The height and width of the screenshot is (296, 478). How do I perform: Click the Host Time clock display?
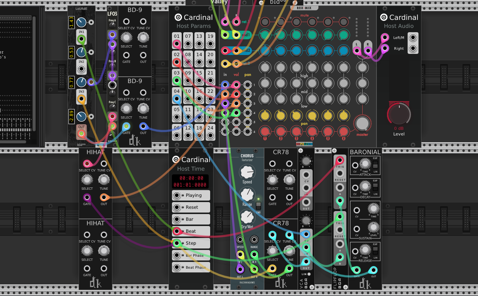coord(191,181)
